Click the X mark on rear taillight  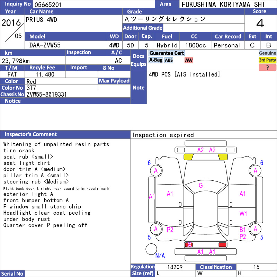click(x=189, y=244)
